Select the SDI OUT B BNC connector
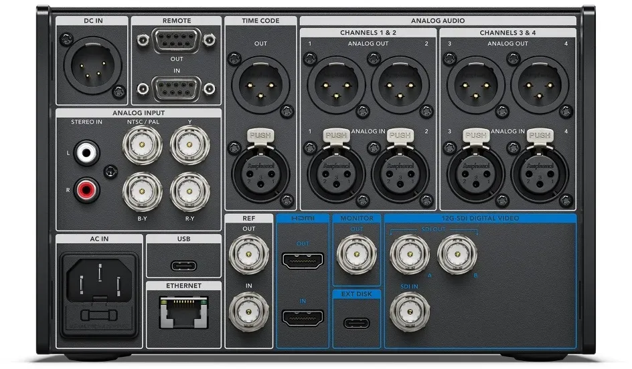This screenshot has width=632, height=369. tap(457, 254)
